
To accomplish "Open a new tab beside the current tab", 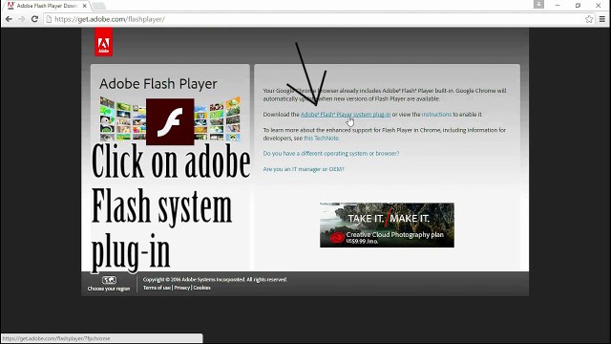I will (99, 6).
